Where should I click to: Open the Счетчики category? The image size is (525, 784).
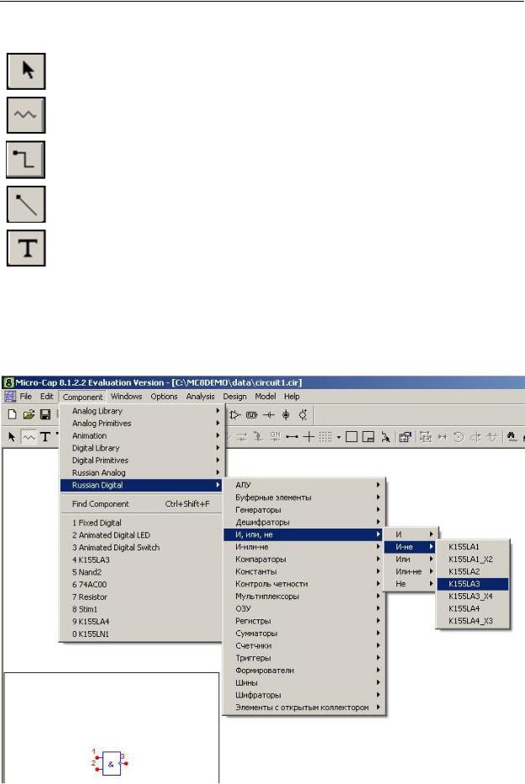[x=304, y=645]
